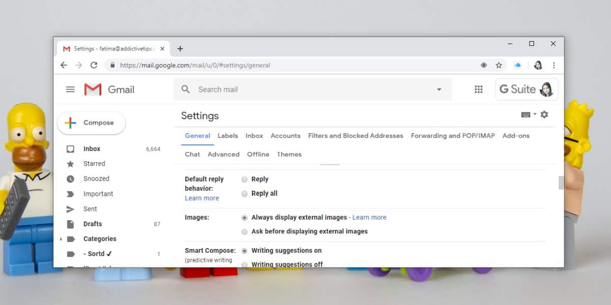Open a new browser tab

(x=180, y=49)
